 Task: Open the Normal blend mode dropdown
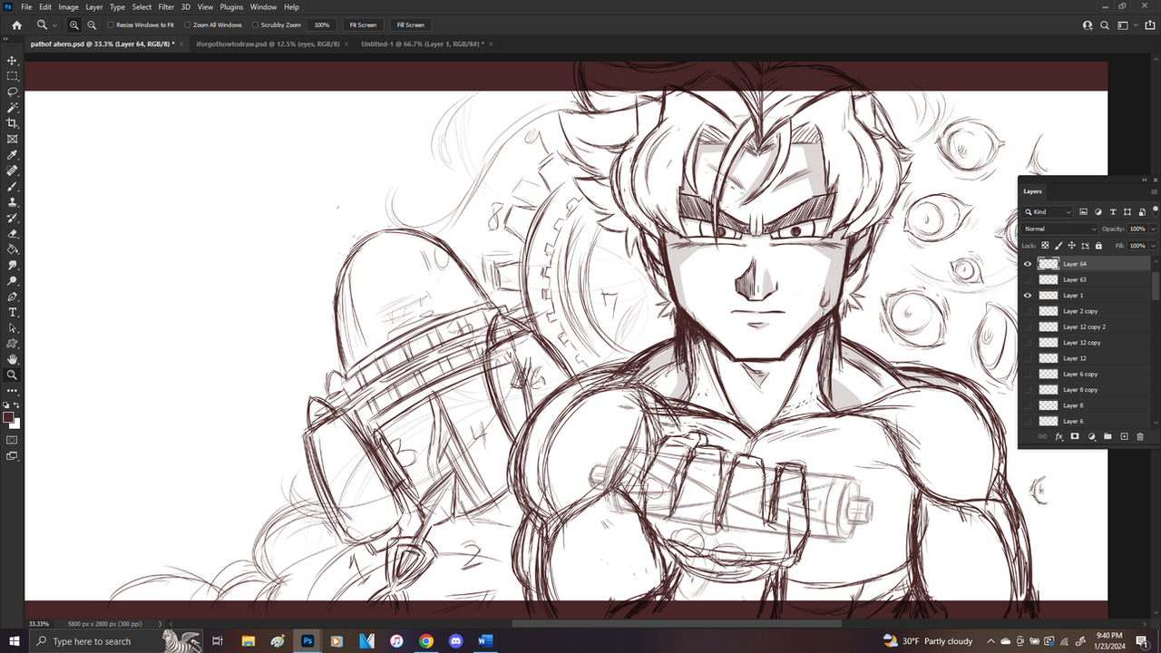1059,229
